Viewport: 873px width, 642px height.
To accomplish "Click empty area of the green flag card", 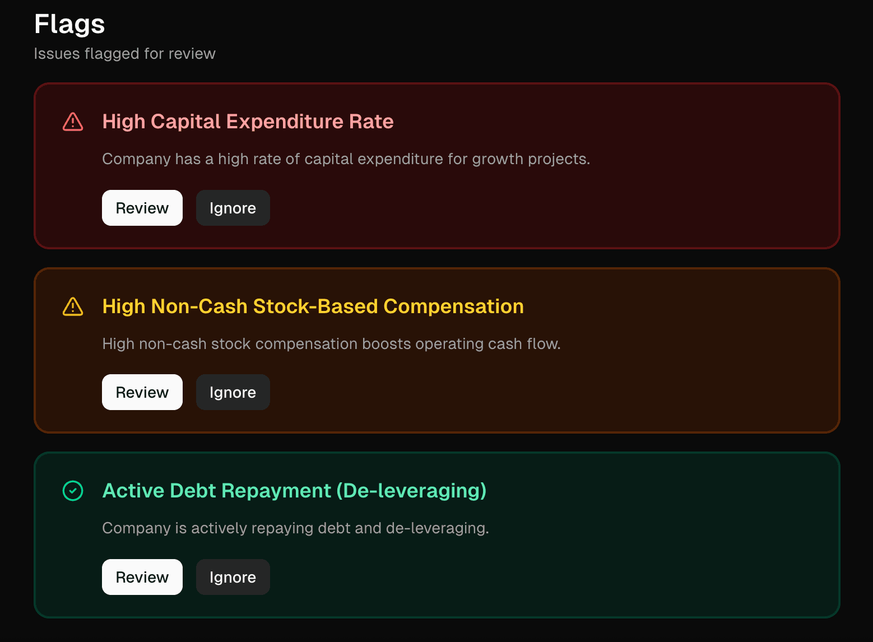I will point(560,577).
